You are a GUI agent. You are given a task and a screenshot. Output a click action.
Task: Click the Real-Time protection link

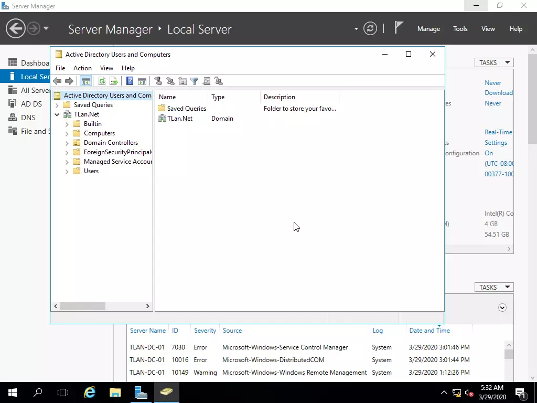click(499, 132)
